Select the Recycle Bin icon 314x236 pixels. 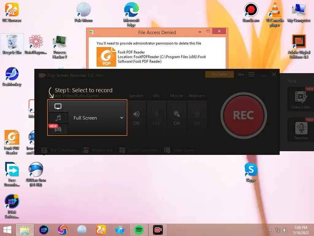[x=12, y=45]
